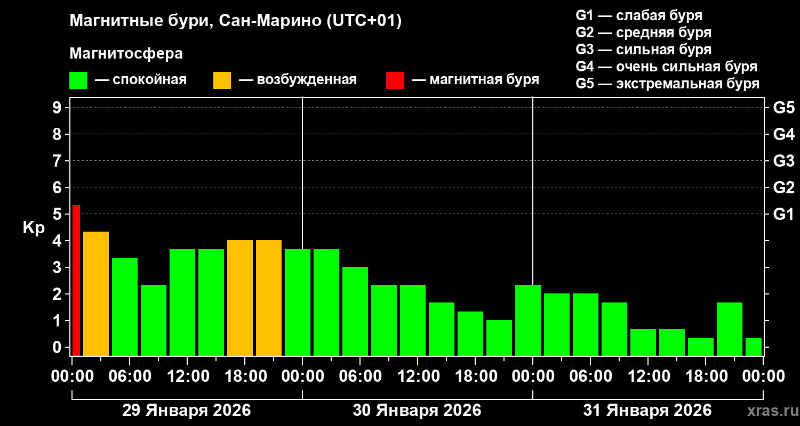Select the chart title 'Магнитные бури, Сан-Марино (UTC+01)'

pos(235,21)
